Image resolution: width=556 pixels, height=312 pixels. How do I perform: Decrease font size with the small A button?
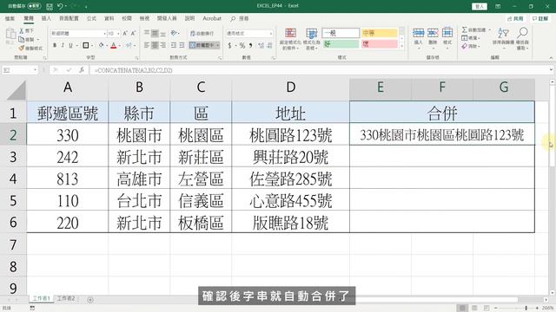(x=133, y=33)
